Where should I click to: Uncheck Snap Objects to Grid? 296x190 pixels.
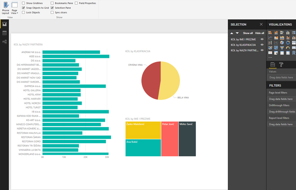point(23,8)
